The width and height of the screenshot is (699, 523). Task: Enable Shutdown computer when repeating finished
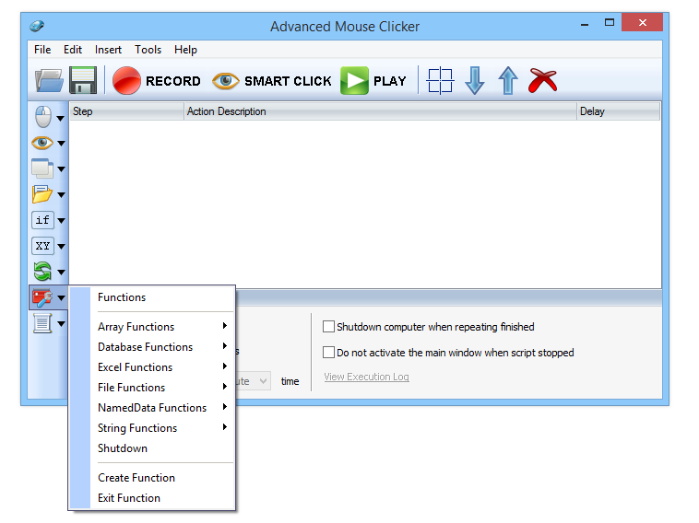pos(328,327)
